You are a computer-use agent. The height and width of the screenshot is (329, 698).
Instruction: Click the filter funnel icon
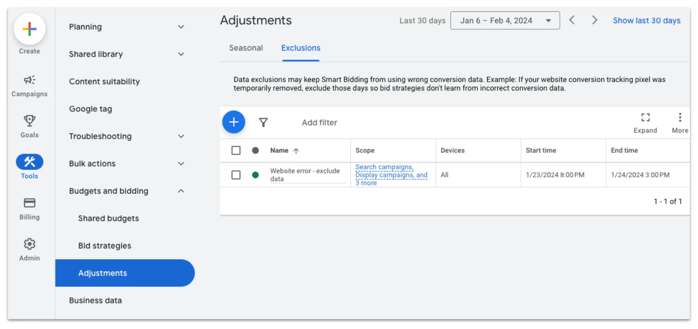click(x=263, y=122)
